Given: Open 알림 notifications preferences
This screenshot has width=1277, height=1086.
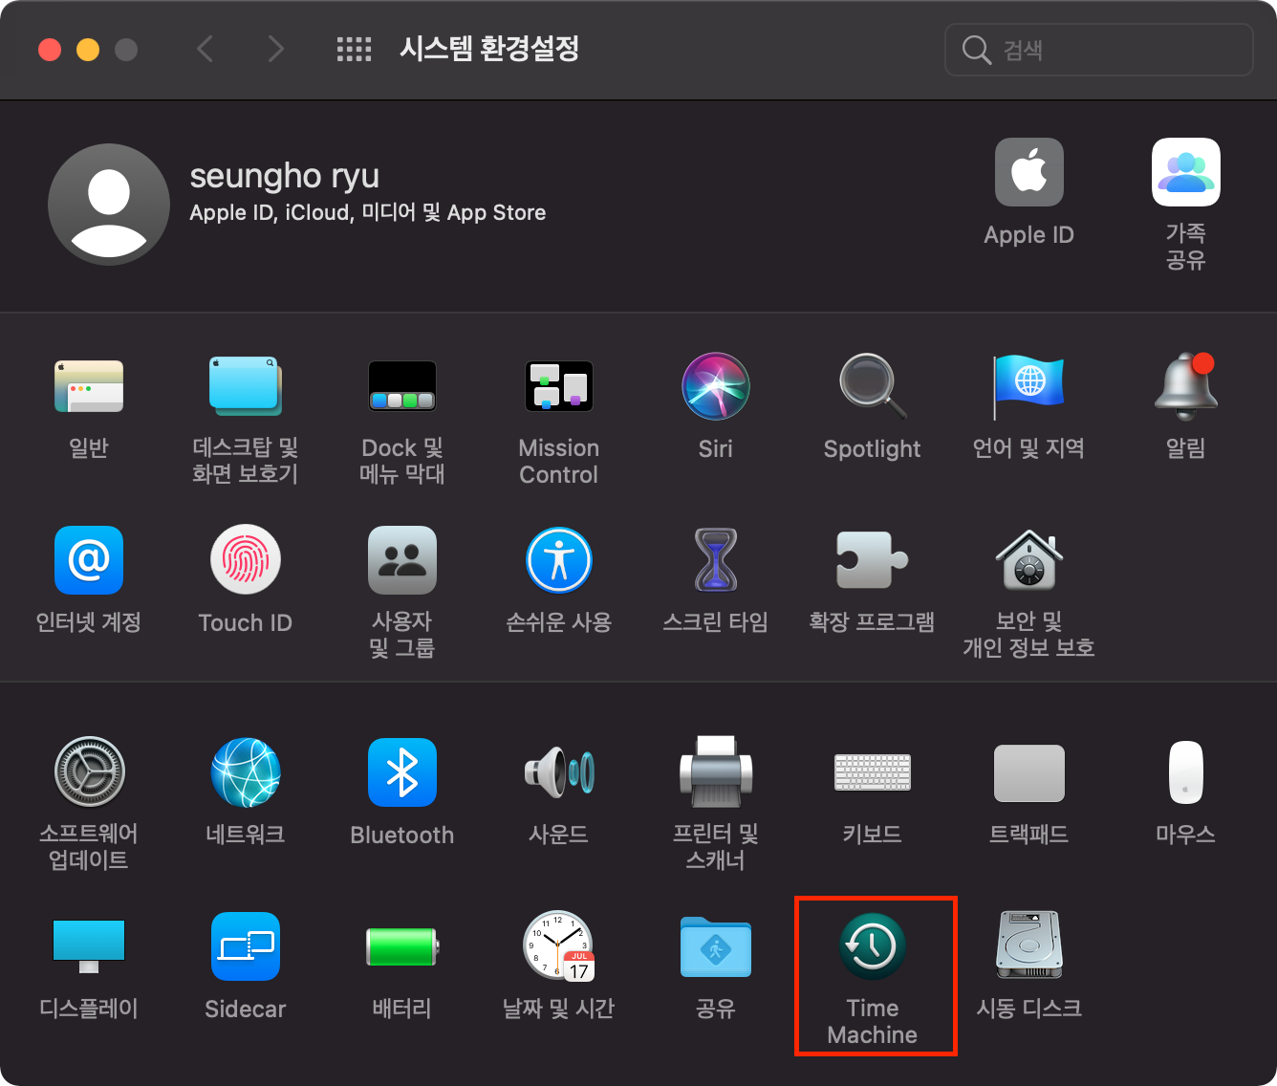Looking at the screenshot, I should coord(1186,386).
